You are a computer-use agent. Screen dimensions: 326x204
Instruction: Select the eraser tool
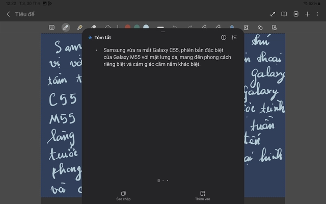[94, 27]
